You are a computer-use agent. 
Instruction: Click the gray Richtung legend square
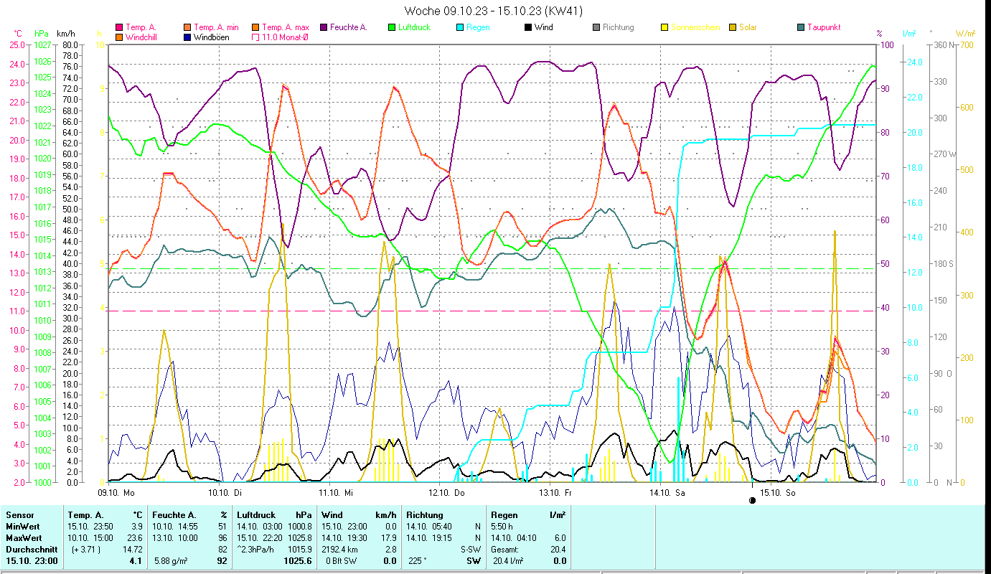(596, 27)
